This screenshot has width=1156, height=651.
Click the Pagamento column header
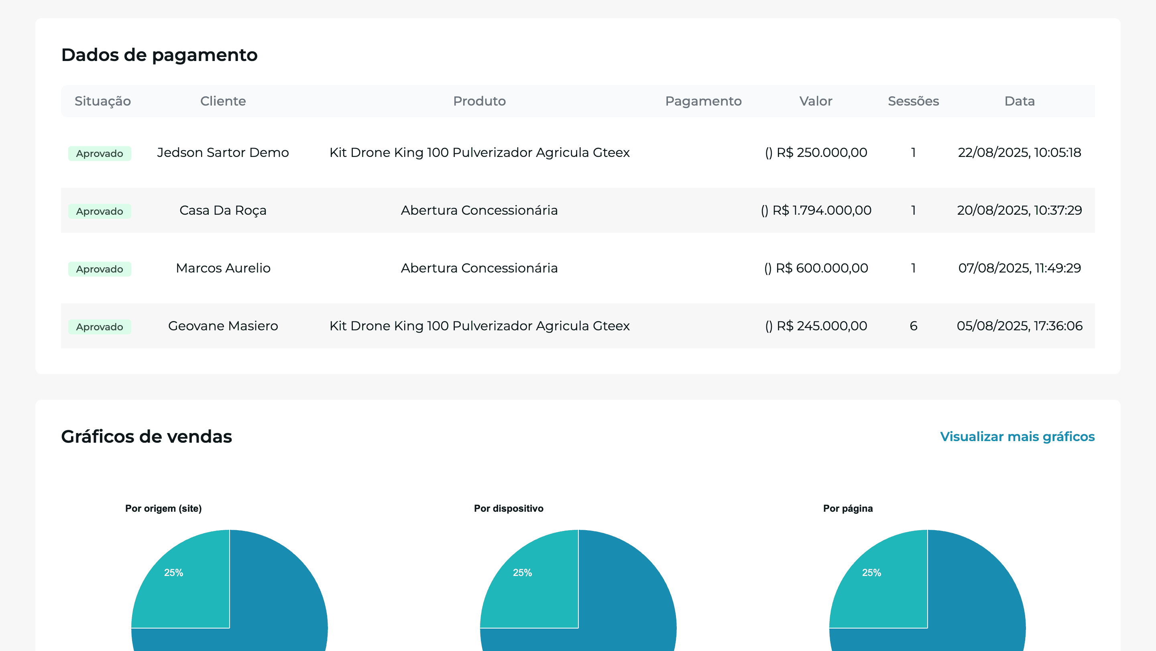pyautogui.click(x=703, y=101)
